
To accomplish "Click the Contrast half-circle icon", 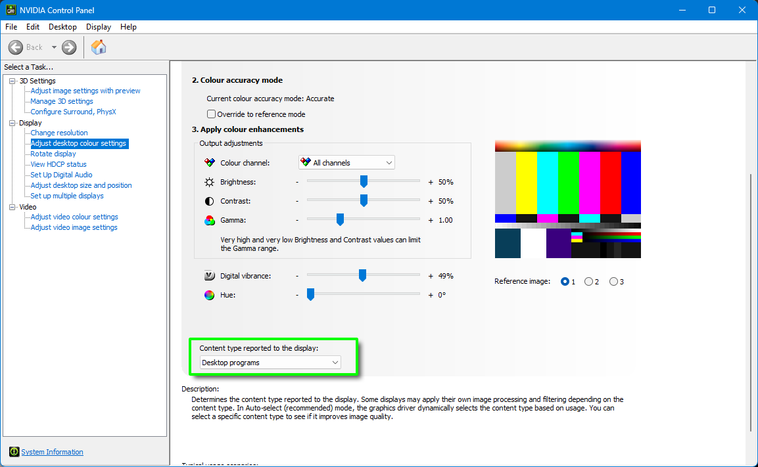I will [209, 201].
